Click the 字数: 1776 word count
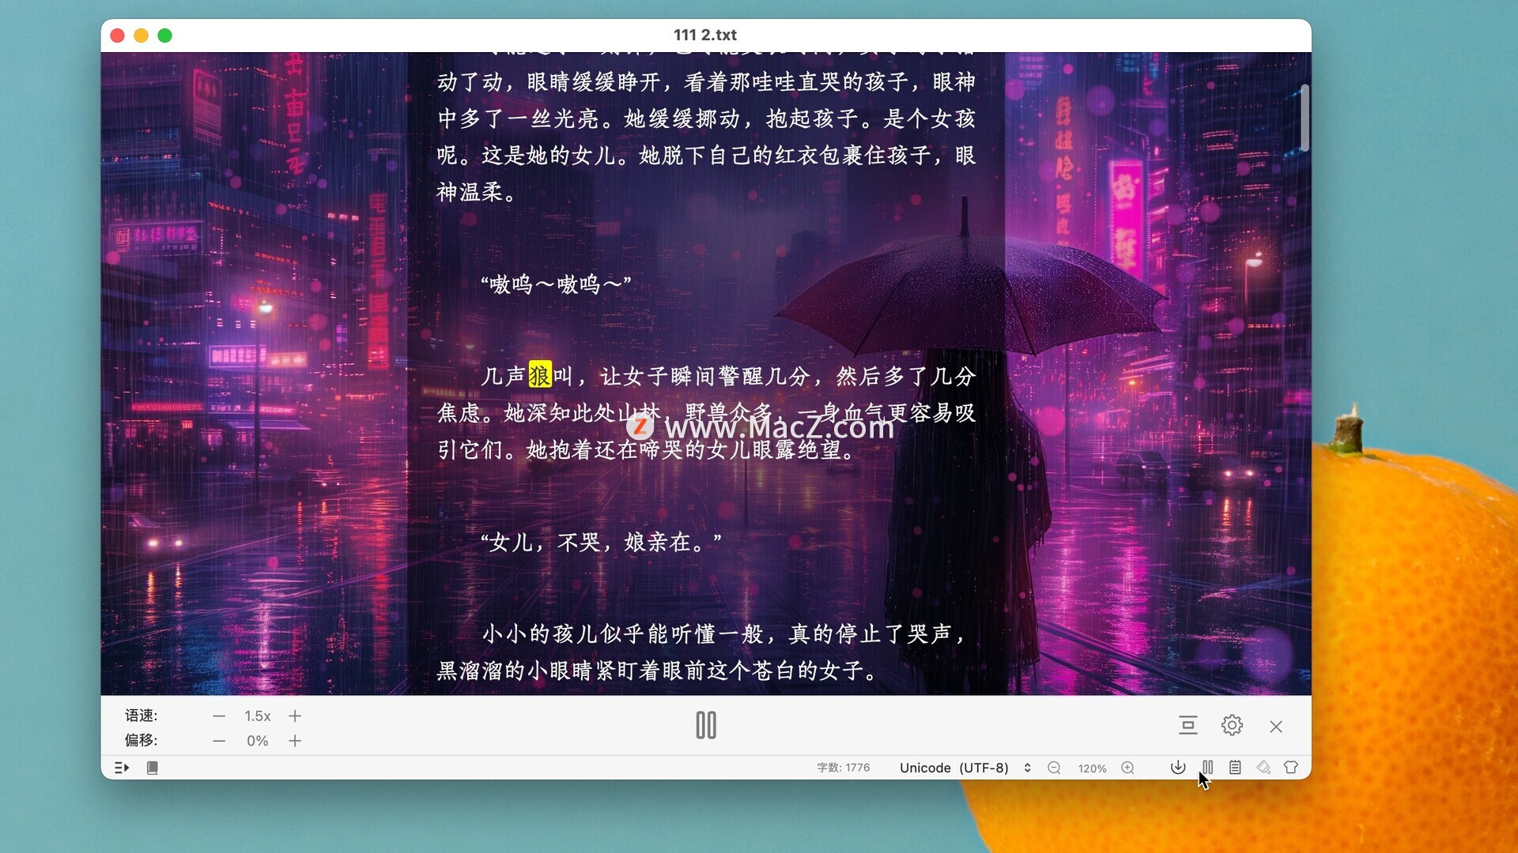1518x853 pixels. (x=844, y=768)
